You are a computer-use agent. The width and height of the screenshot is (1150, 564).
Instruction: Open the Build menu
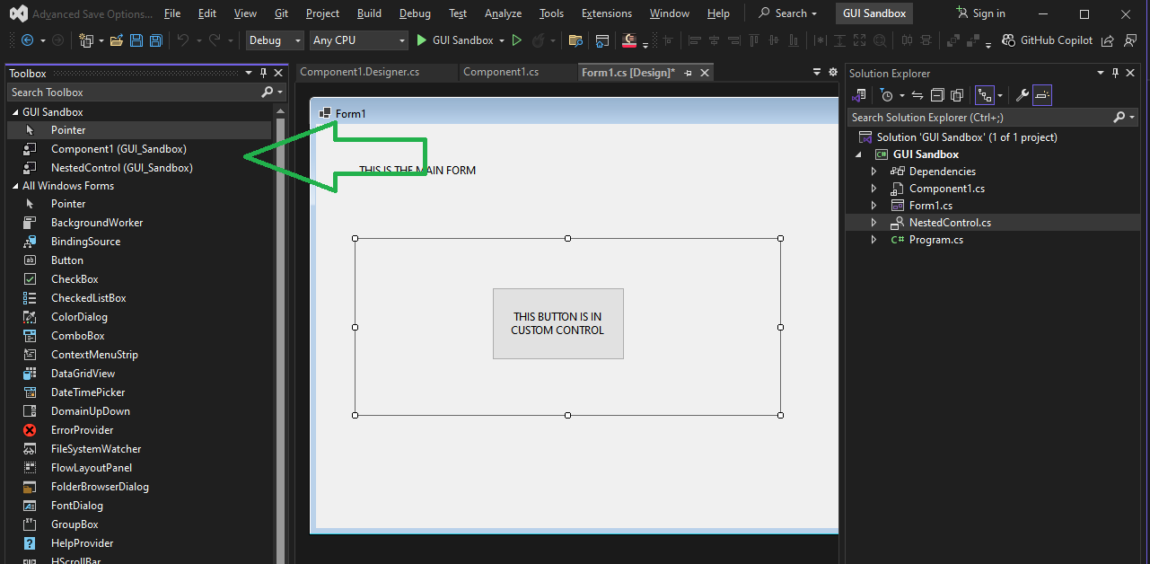pos(369,13)
